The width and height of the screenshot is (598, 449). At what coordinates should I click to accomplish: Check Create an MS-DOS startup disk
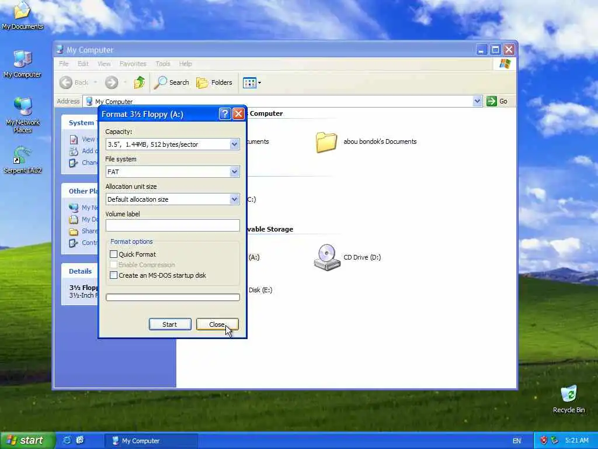tap(114, 275)
